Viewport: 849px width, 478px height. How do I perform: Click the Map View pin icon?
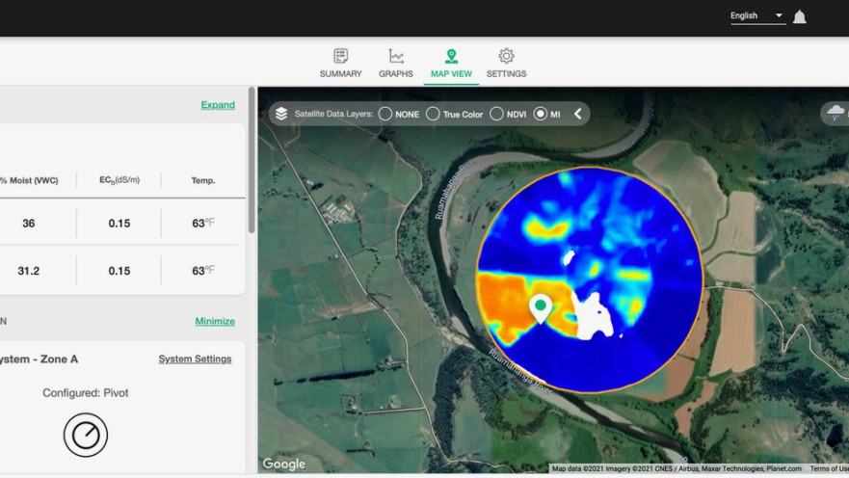click(x=451, y=57)
